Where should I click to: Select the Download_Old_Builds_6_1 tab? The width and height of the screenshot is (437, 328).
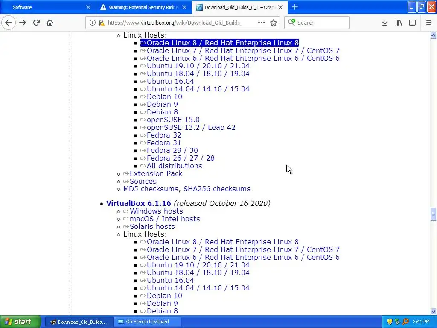pyautogui.click(x=240, y=7)
